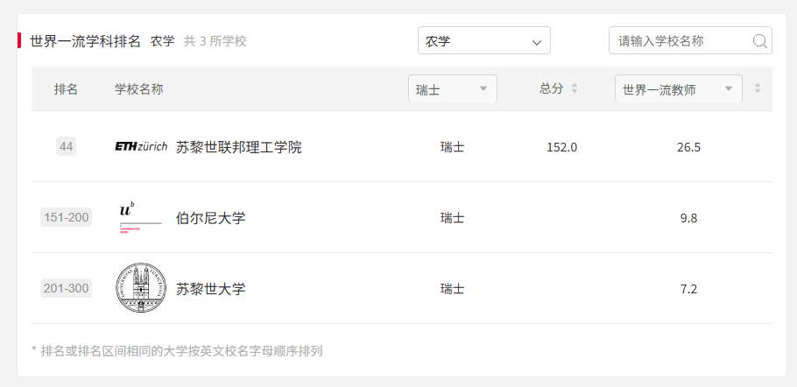Open the 世界一流教师 indicator dropdown
This screenshot has width=797, height=387.
[x=679, y=89]
